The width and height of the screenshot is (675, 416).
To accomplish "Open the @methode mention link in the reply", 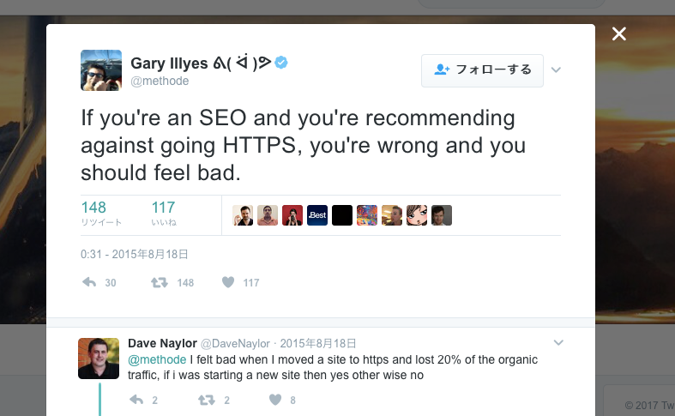I will [x=157, y=359].
